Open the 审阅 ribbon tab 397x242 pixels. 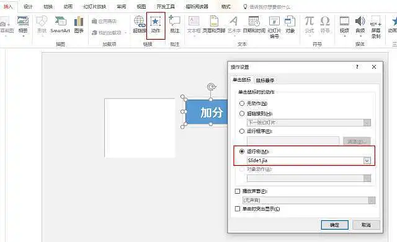pyautogui.click(x=122, y=7)
